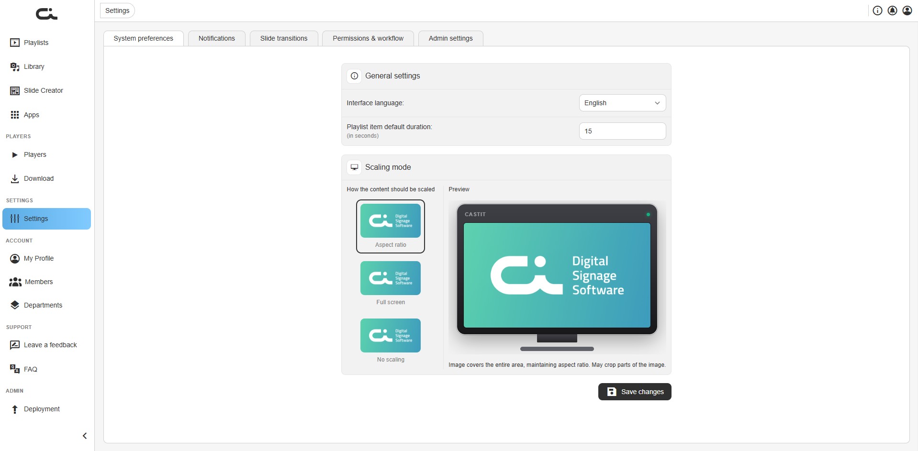Focus the Playlist item default duration field
The width and height of the screenshot is (918, 451).
[622, 131]
